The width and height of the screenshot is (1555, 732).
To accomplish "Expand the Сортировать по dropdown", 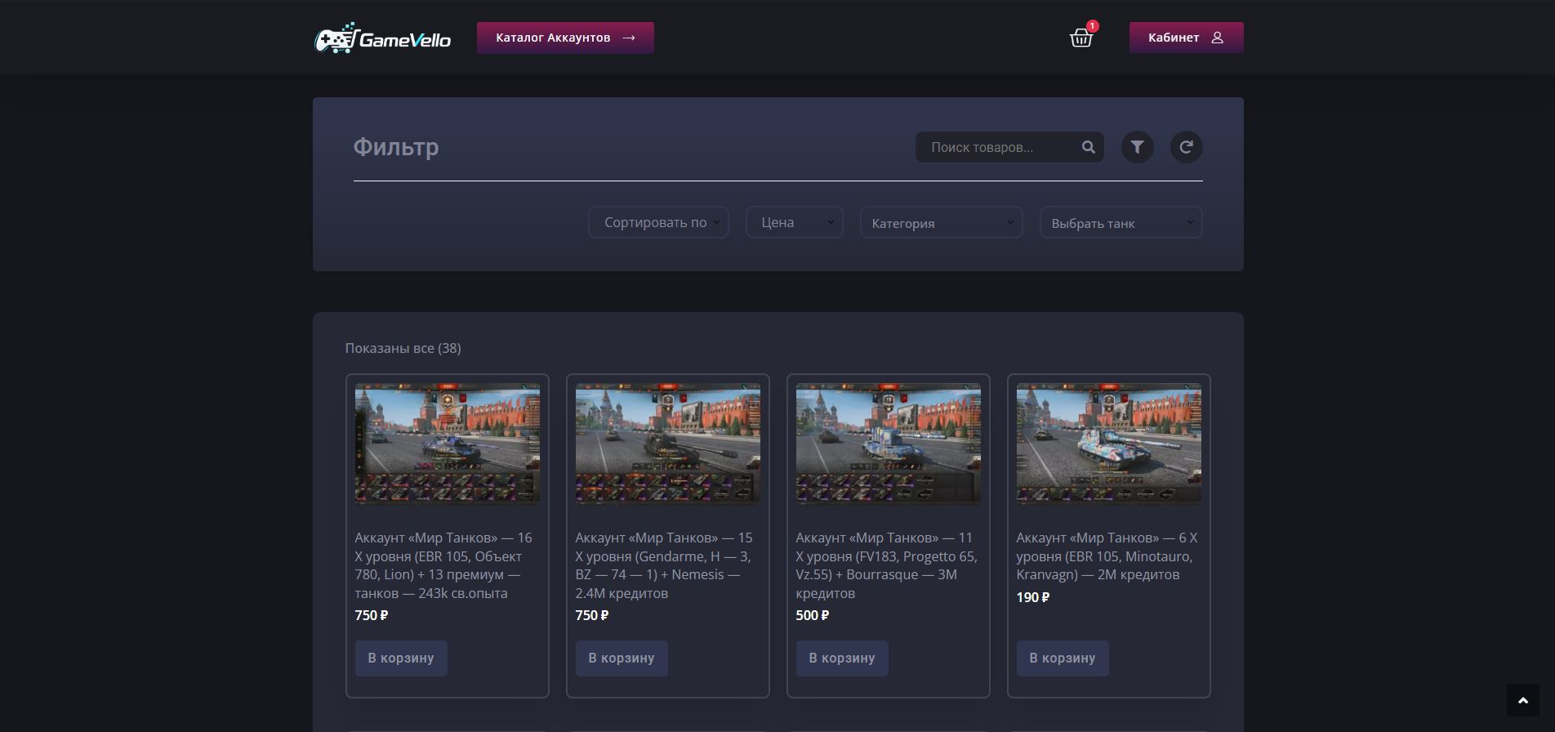I will [658, 222].
